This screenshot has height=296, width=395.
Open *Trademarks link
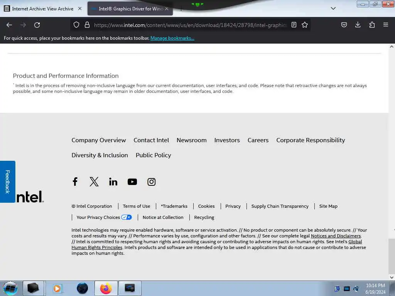pos(174,206)
